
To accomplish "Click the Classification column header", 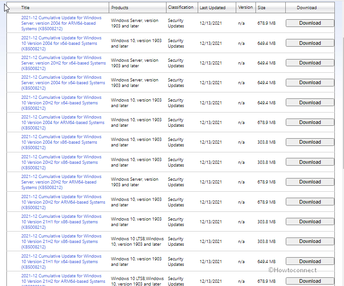I will (180, 8).
